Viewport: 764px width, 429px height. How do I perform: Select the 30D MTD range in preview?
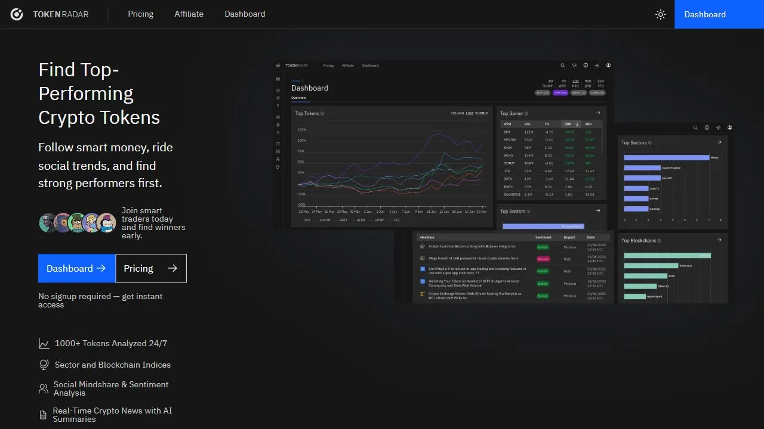[x=575, y=83]
